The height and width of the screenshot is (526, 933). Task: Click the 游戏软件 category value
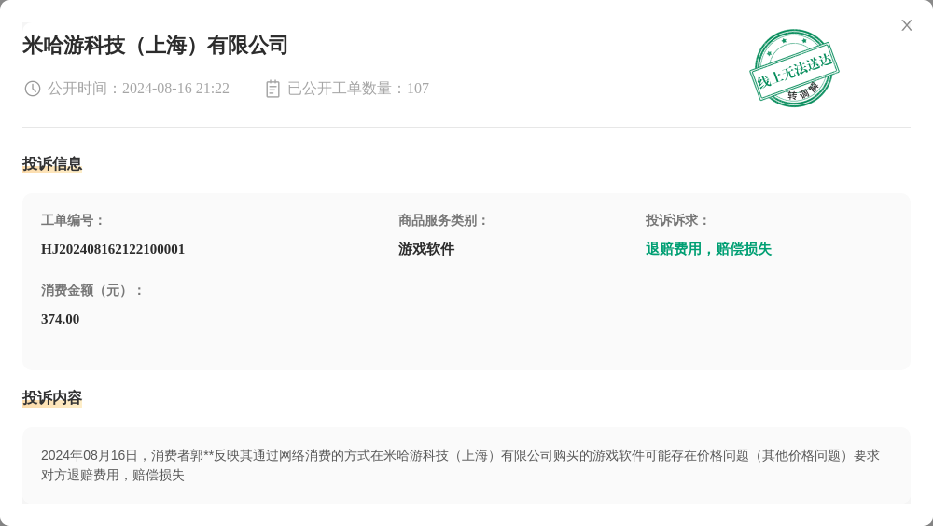click(x=426, y=249)
